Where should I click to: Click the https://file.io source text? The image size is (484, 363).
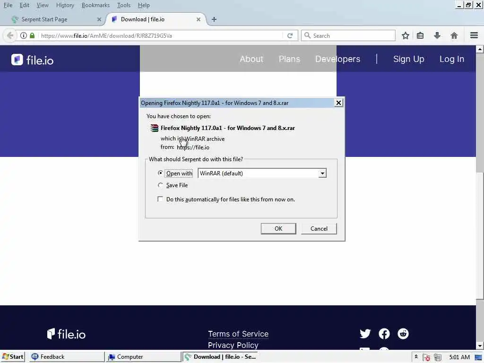click(193, 147)
